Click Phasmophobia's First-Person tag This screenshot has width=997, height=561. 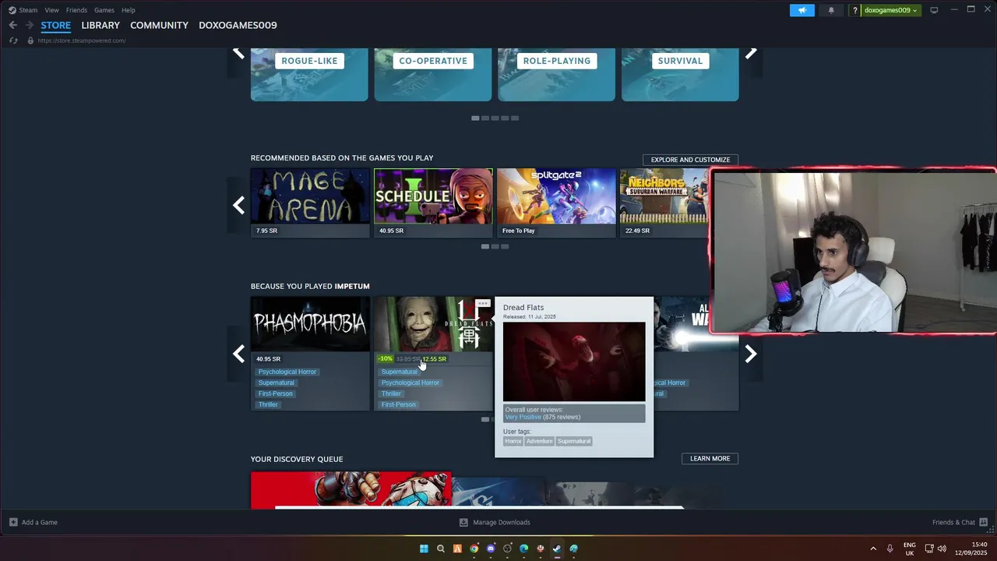(276, 393)
